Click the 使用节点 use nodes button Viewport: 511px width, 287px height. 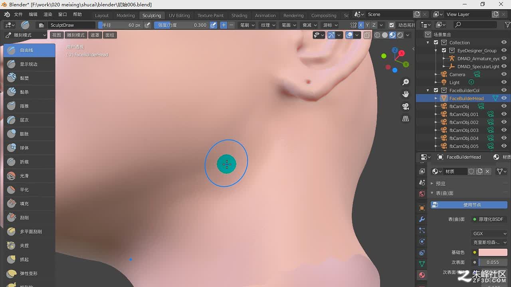tap(469, 205)
